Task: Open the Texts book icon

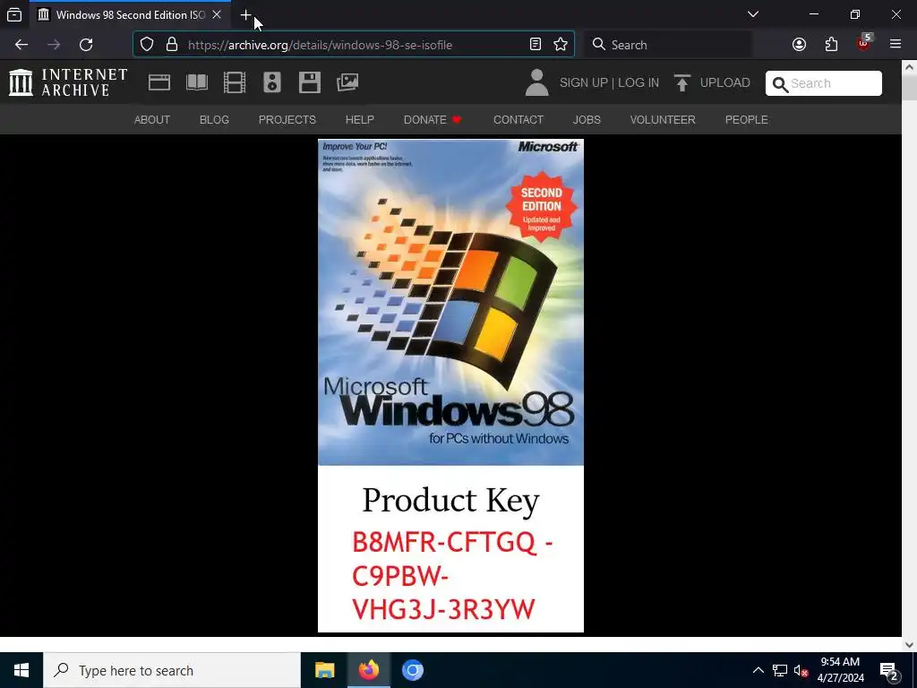Action: tap(197, 82)
